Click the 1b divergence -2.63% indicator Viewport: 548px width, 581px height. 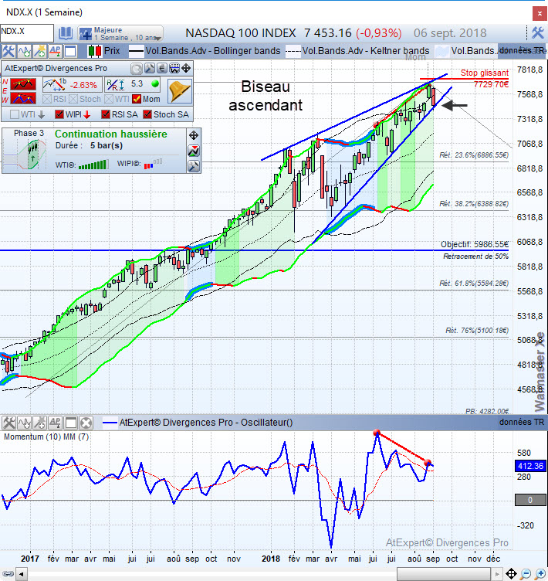tap(72, 85)
